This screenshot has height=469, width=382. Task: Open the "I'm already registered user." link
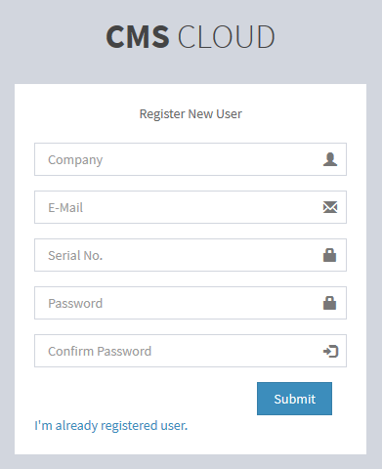pos(111,426)
